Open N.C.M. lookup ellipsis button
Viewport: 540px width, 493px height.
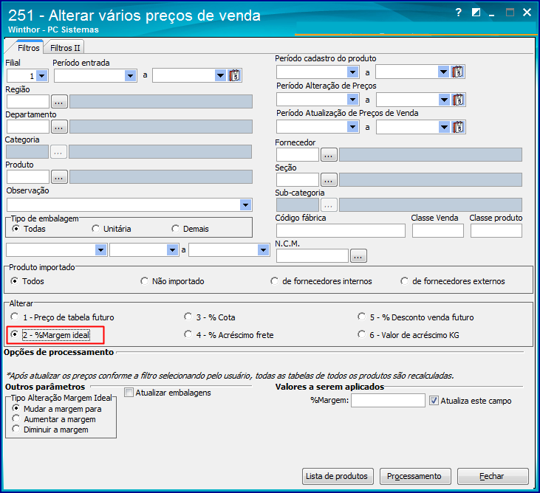pyautogui.click(x=358, y=256)
